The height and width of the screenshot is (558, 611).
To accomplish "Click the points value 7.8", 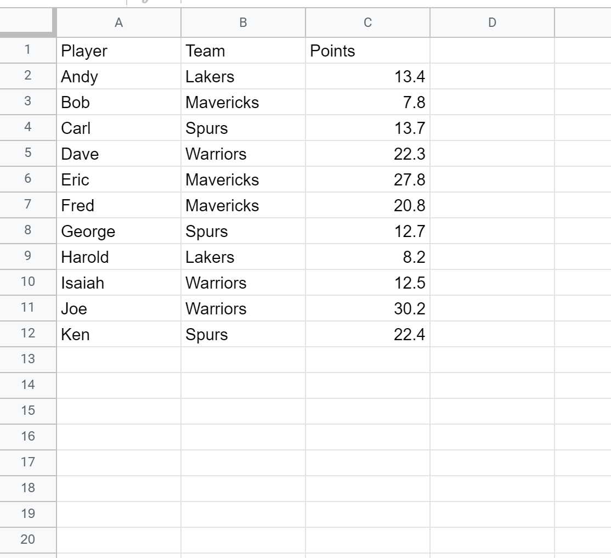I will (367, 103).
